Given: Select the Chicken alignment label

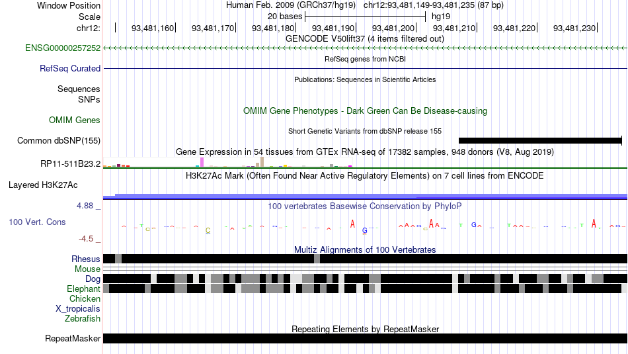Looking at the screenshot, I should pyautogui.click(x=85, y=298).
